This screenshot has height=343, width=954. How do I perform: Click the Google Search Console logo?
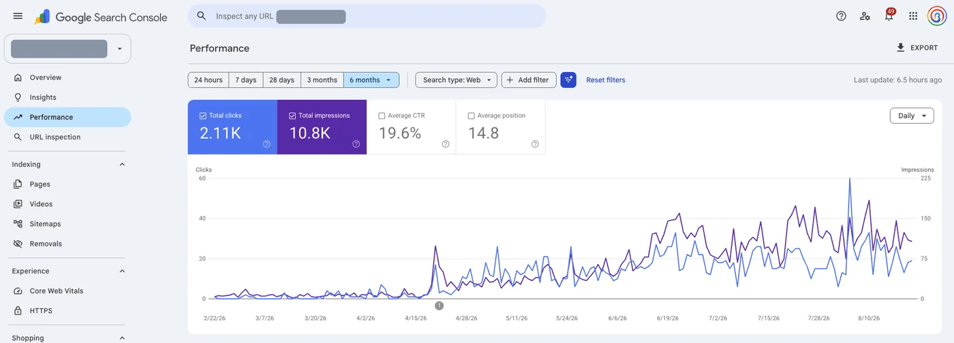101,17
